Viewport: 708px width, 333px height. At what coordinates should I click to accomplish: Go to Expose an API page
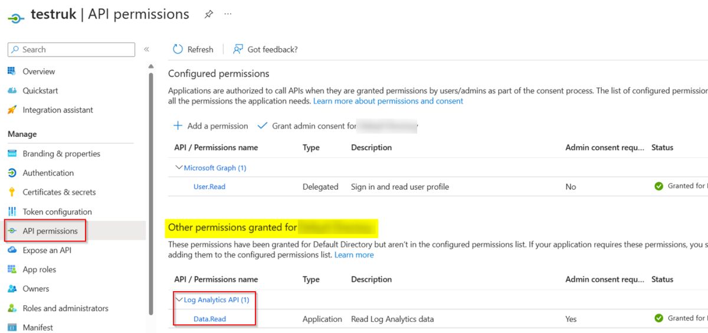point(47,250)
